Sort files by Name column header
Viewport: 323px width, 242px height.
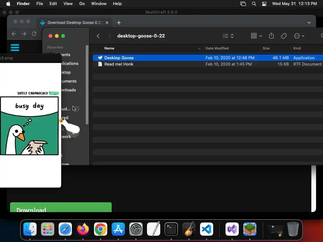[109, 48]
